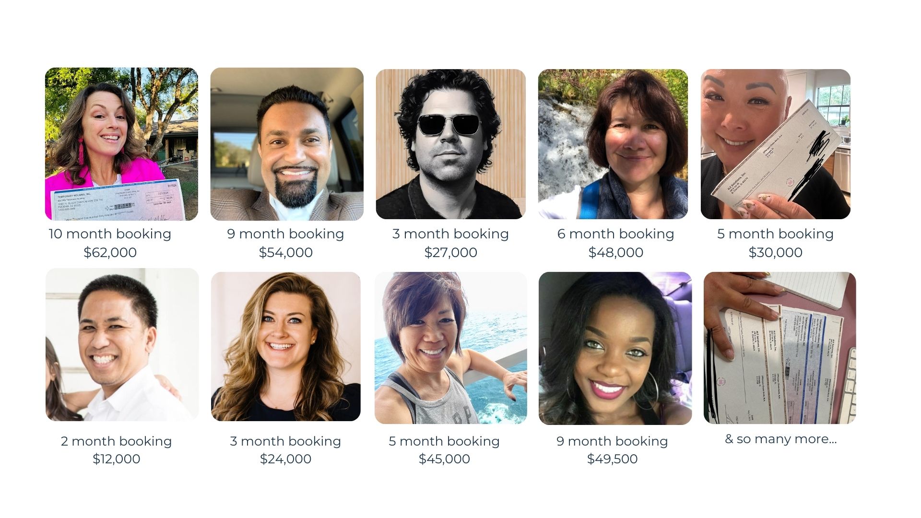Select the photo of woman by the ocean
The height and width of the screenshot is (518, 921).
pos(451,348)
